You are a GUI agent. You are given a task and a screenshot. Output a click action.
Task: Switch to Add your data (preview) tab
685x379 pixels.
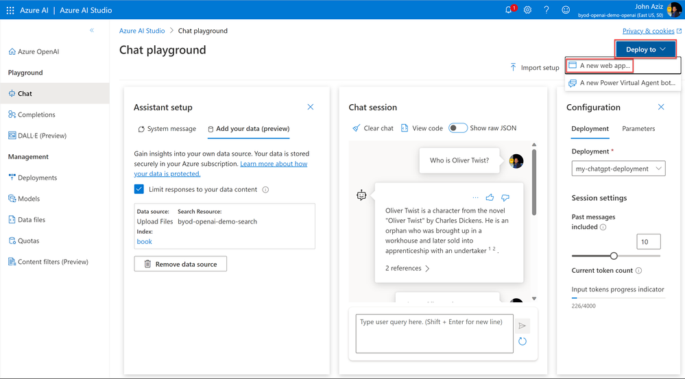[x=249, y=129]
